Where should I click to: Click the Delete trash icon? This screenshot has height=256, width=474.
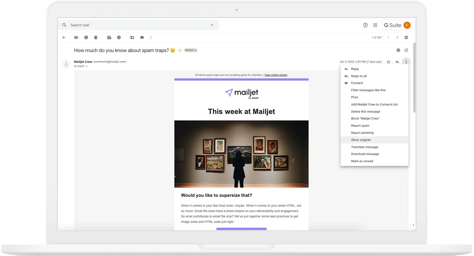point(96,37)
